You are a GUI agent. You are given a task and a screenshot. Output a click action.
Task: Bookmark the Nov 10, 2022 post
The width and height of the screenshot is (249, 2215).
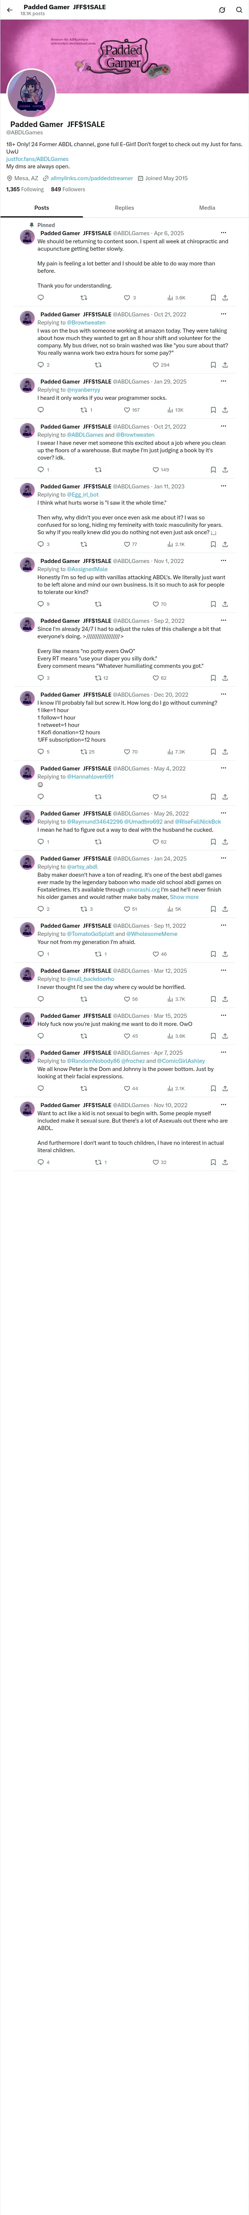(x=213, y=1163)
